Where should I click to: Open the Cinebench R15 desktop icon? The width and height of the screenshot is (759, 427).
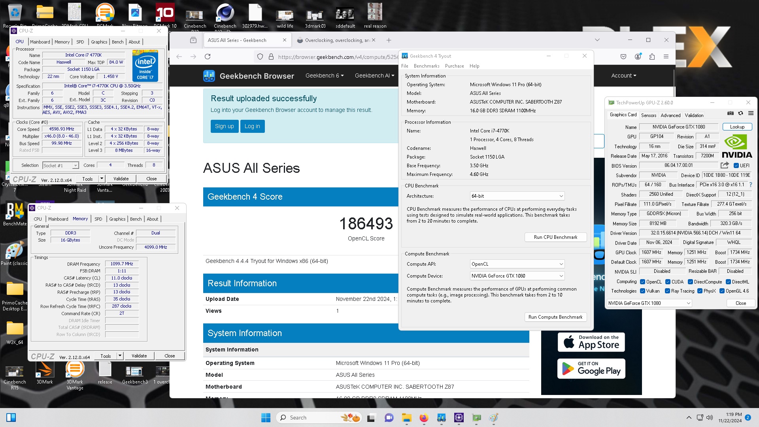[15, 378]
